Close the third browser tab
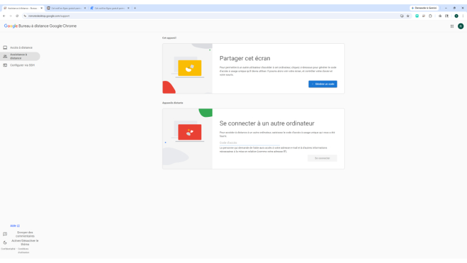The image size is (467, 263). coord(128,8)
